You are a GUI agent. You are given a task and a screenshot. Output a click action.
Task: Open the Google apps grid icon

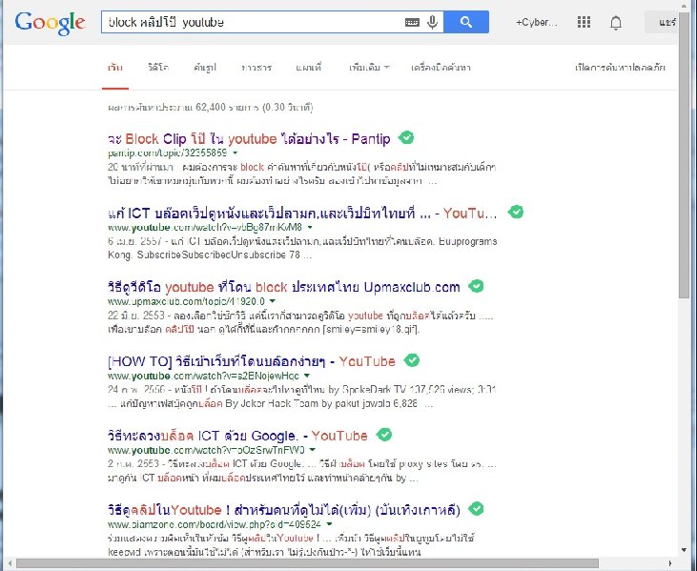(x=584, y=22)
